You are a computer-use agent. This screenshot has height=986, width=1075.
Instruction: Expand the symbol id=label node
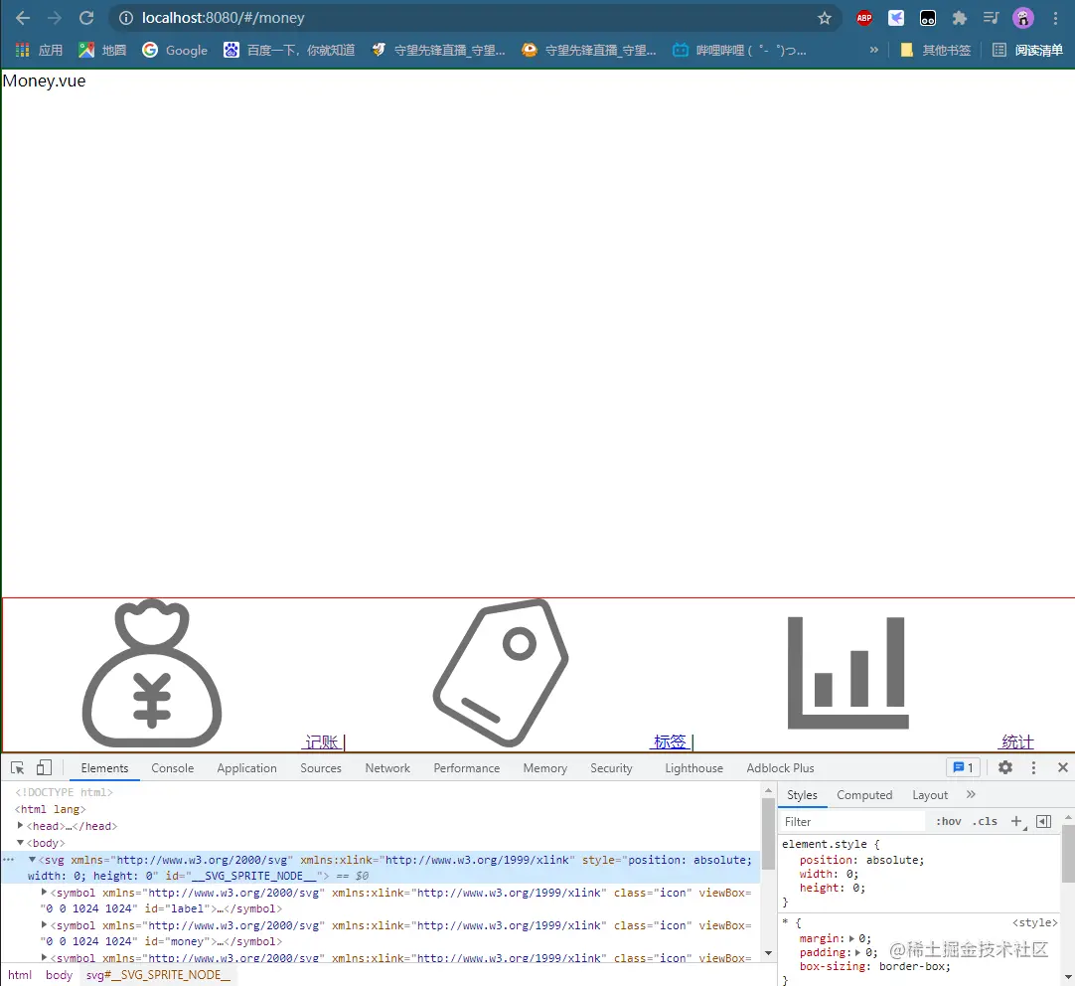pos(44,892)
